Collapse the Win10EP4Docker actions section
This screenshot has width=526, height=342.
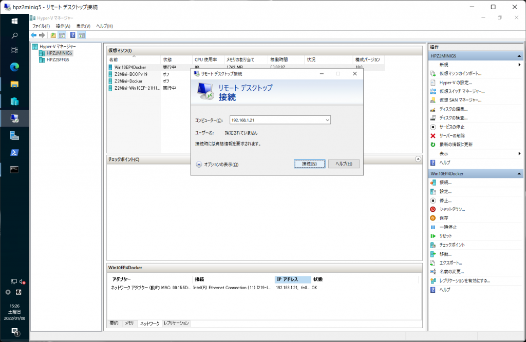(x=519, y=173)
